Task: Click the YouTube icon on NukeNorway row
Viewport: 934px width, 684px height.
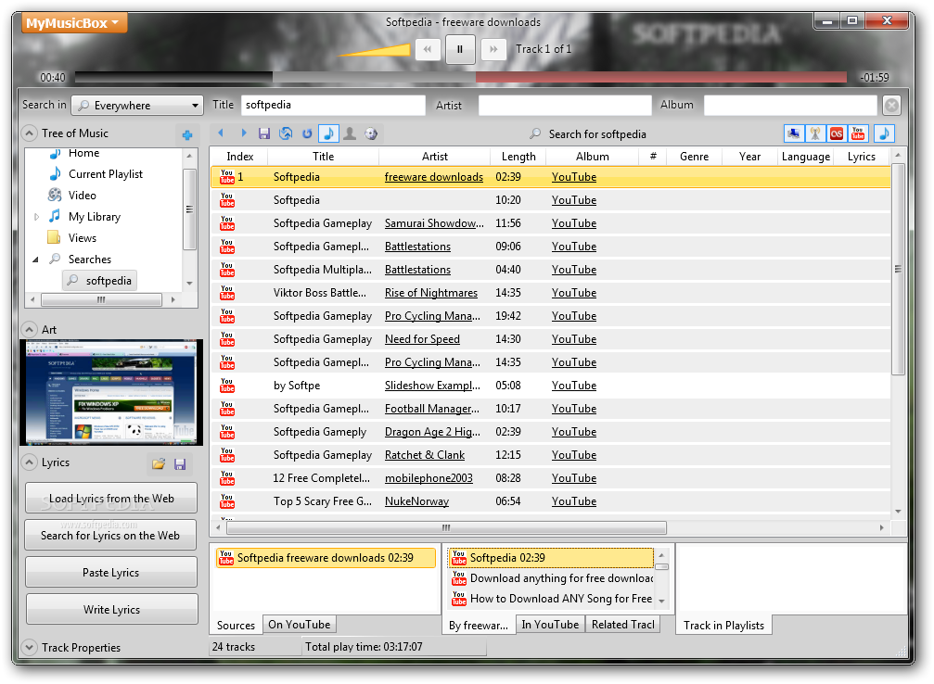Action: pyautogui.click(x=227, y=501)
